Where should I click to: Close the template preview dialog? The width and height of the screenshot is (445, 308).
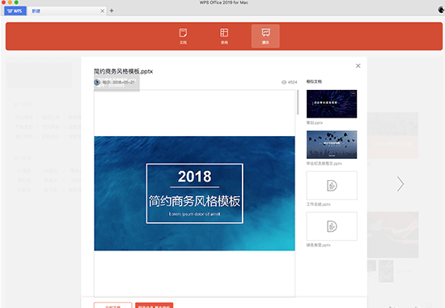tap(358, 66)
